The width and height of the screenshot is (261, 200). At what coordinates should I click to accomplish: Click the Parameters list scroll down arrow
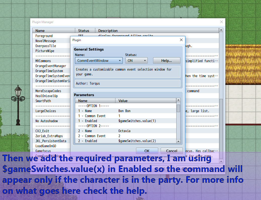178,141
